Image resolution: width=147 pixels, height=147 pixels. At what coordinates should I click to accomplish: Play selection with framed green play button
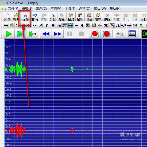coord(20,34)
